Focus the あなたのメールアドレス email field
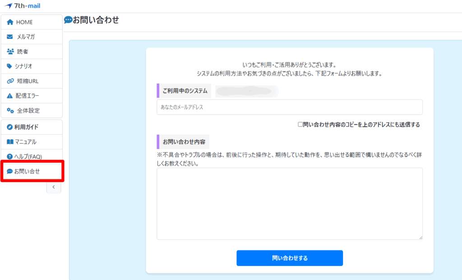This screenshot has height=280, width=462. [289, 107]
